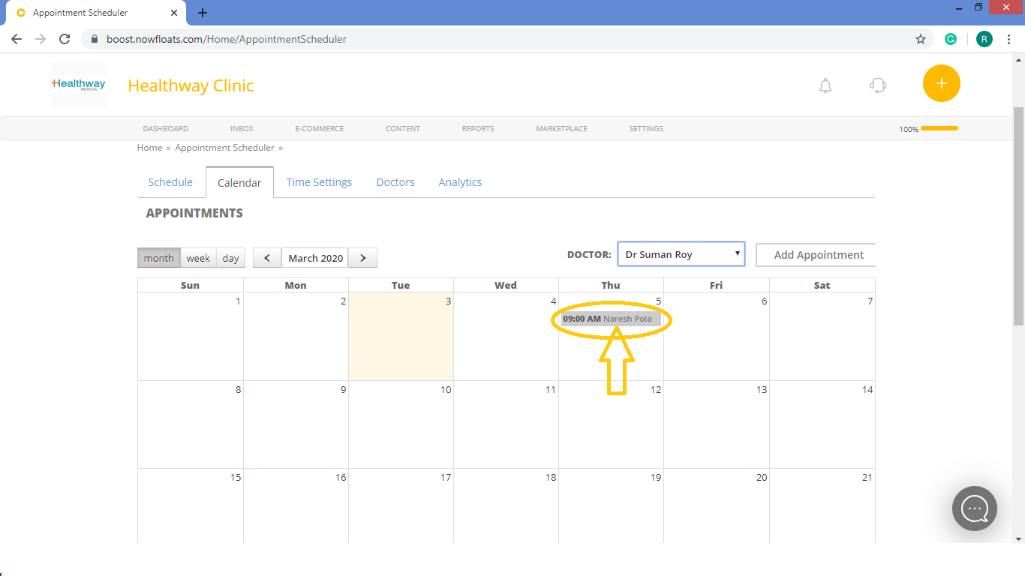Viewport: 1025px width, 576px height.
Task: Switch calendar to week view
Action: (x=198, y=258)
